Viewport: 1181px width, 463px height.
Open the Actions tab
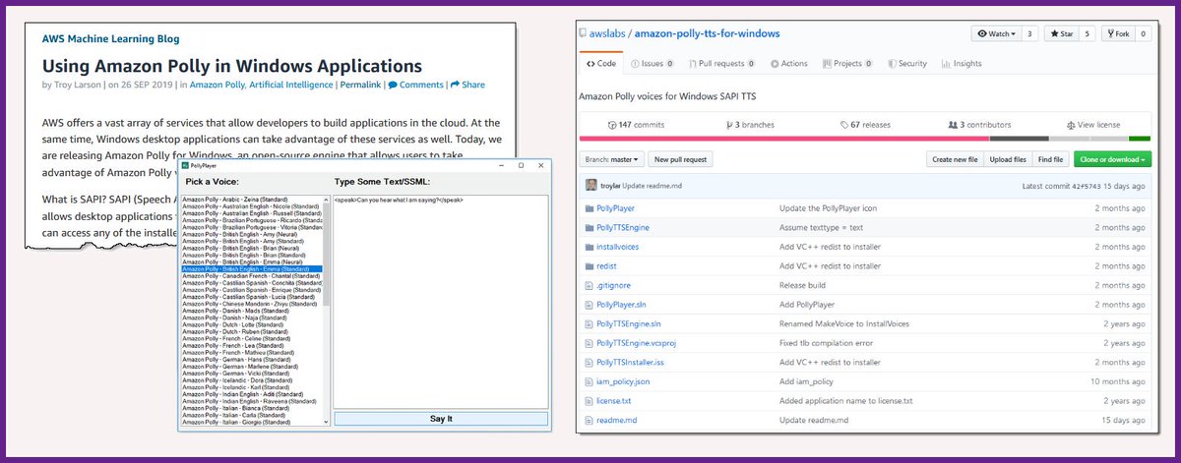787,64
